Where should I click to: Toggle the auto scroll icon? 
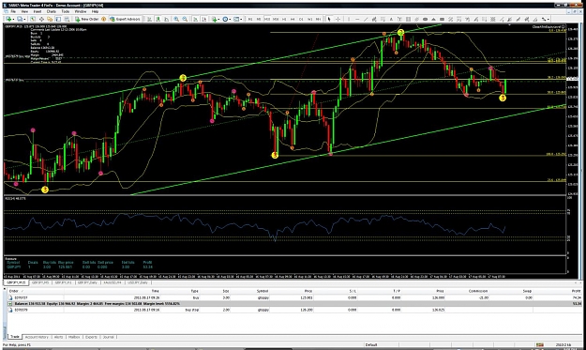(195, 19)
